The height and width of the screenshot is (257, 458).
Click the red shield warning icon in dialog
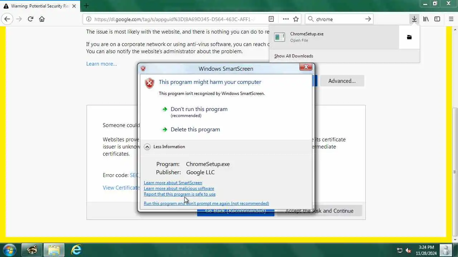click(149, 83)
